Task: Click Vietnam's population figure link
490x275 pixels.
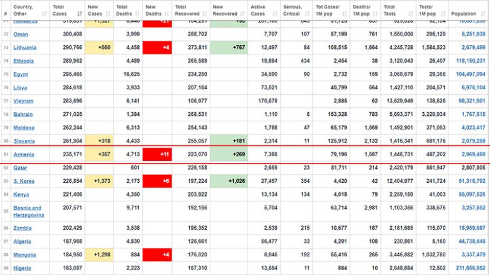Action: coord(471,101)
